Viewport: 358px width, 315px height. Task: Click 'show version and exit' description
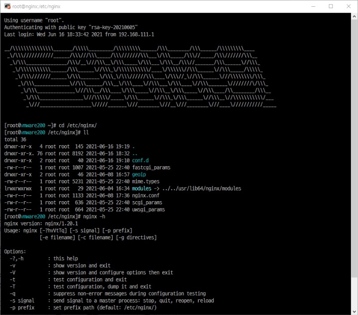click(x=82, y=266)
